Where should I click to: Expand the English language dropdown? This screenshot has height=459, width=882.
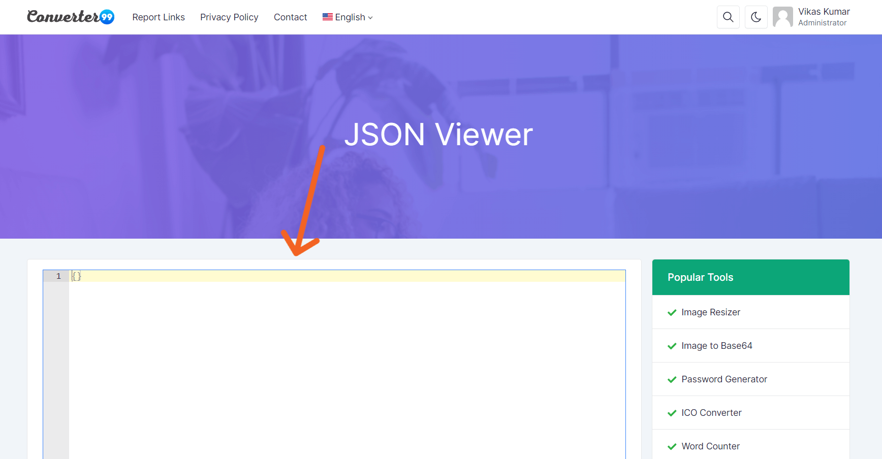(x=350, y=17)
